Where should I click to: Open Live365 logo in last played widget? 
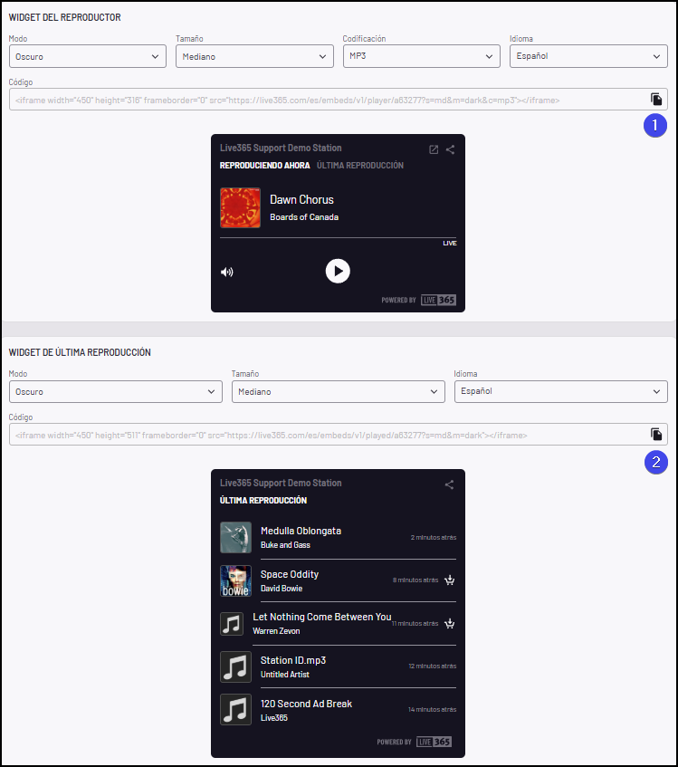point(434,742)
